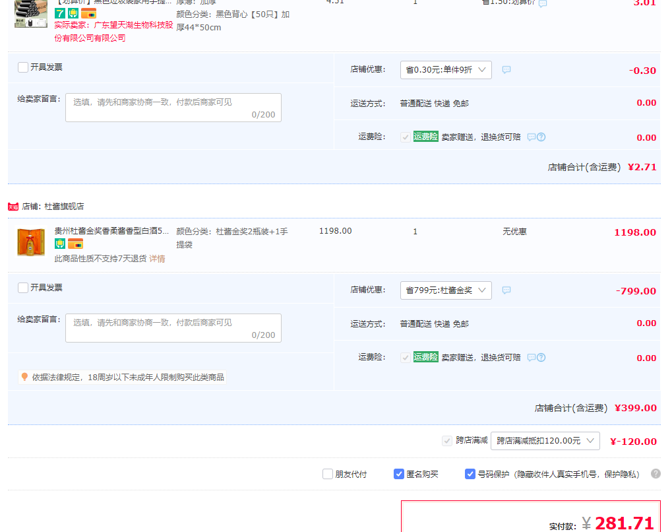Open the 省799元:杜酱金奖 discount dropdown
Viewport: 672px width, 532px height.
446,290
